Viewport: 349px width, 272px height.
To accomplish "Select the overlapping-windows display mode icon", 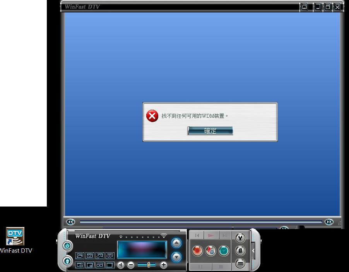I will [x=79, y=265].
